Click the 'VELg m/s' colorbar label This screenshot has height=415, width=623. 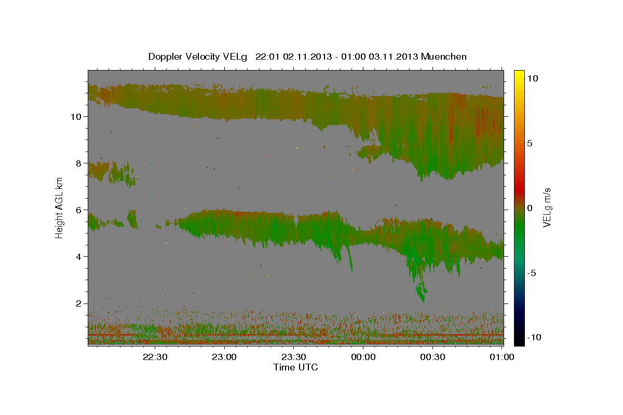pos(547,208)
